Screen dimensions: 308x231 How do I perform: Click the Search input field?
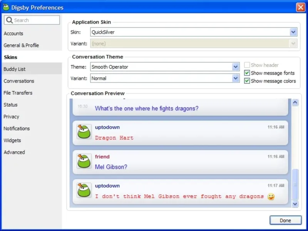[32, 20]
